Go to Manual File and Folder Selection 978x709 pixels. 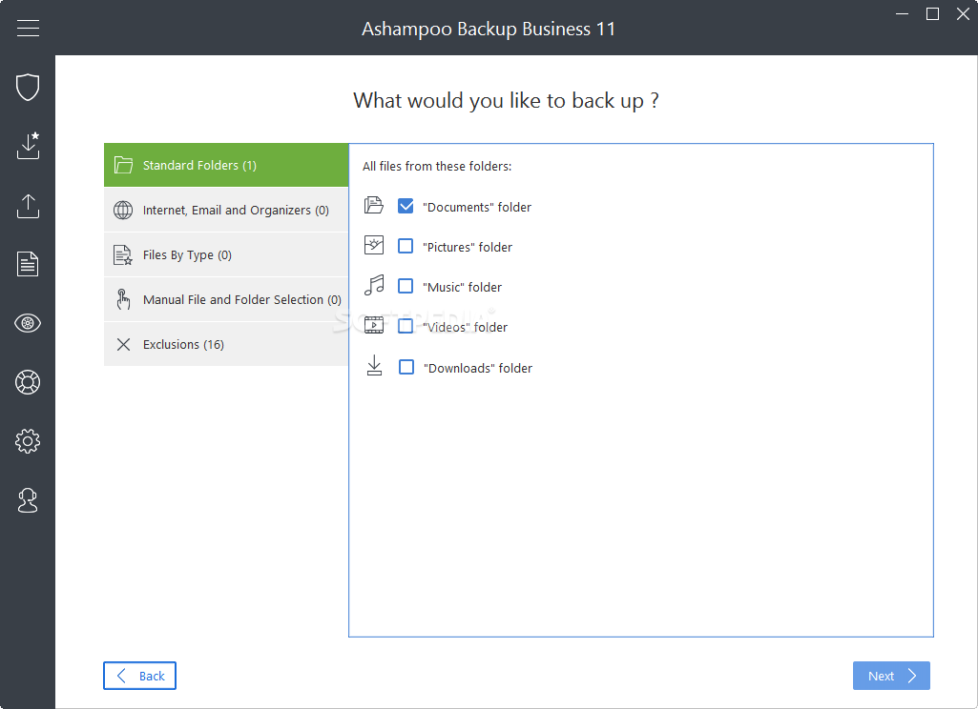point(226,299)
